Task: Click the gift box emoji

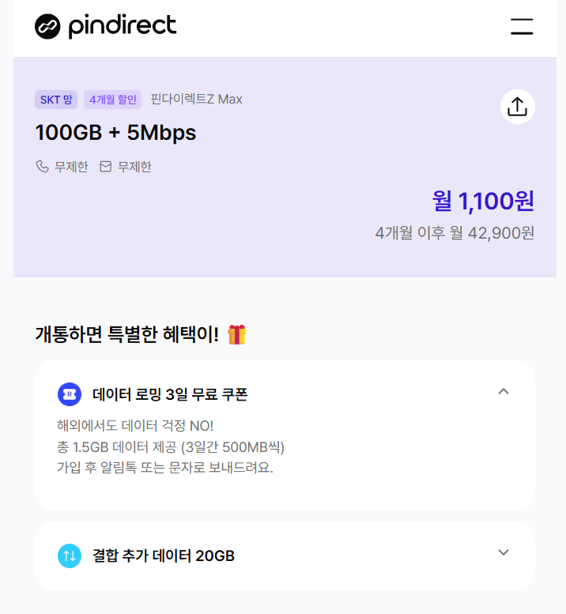Action: point(237,334)
